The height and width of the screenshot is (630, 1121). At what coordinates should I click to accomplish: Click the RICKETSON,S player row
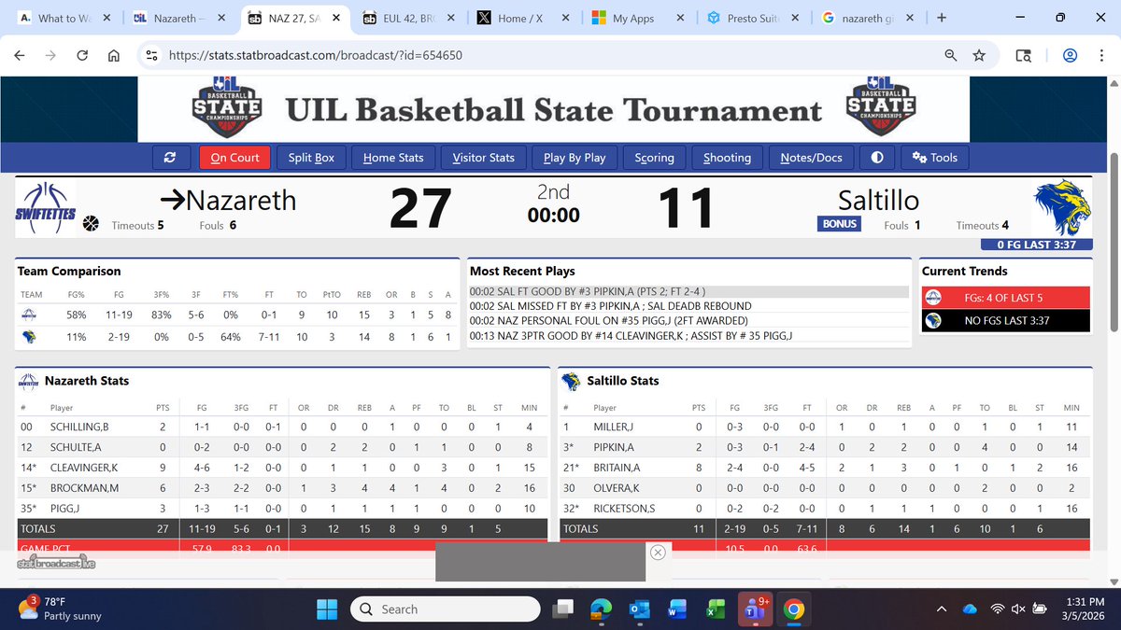[x=825, y=508]
